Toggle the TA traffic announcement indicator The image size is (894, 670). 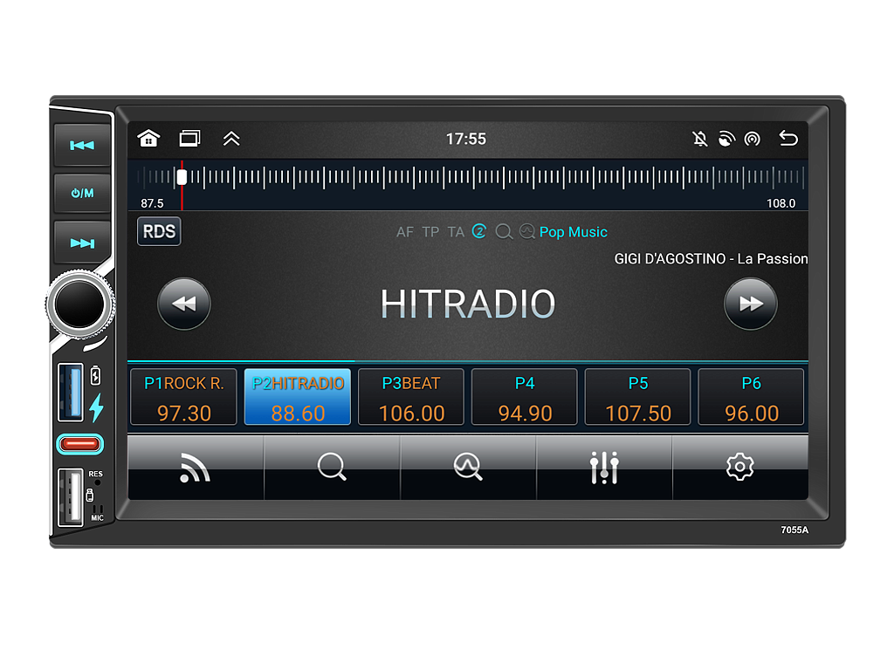pos(456,232)
